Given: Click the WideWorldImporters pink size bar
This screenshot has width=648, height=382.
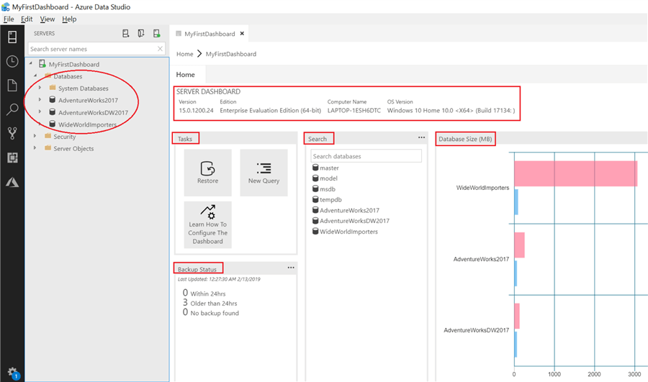Looking at the screenshot, I should click(x=576, y=173).
